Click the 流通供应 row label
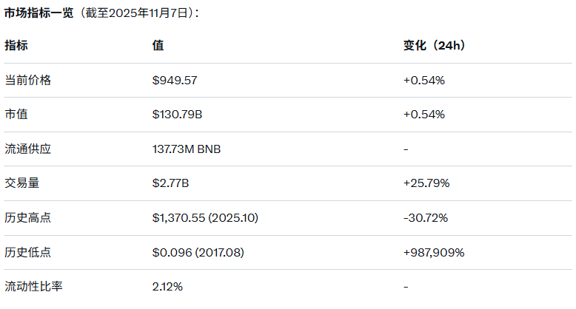Image resolution: width=576 pixels, height=309 pixels. point(28,149)
